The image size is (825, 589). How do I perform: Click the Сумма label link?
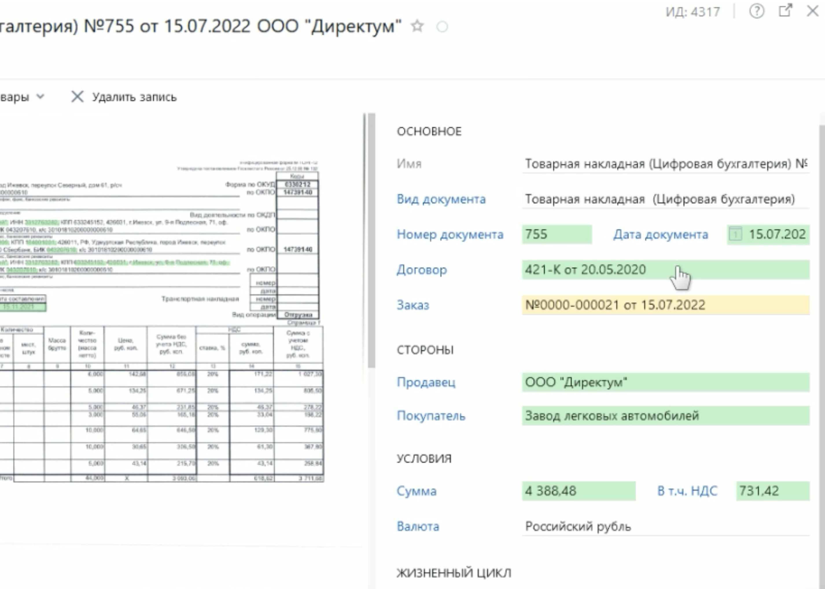pyautogui.click(x=416, y=491)
